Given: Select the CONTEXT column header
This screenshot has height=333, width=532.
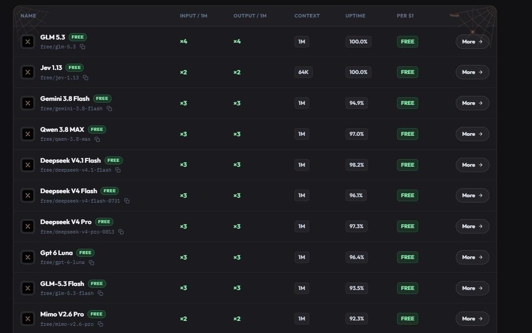Looking at the screenshot, I should (307, 16).
